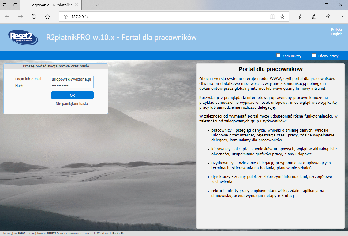Click the Proszę podać swoją nazwę text
348x236 pixels.
[x=56, y=66]
